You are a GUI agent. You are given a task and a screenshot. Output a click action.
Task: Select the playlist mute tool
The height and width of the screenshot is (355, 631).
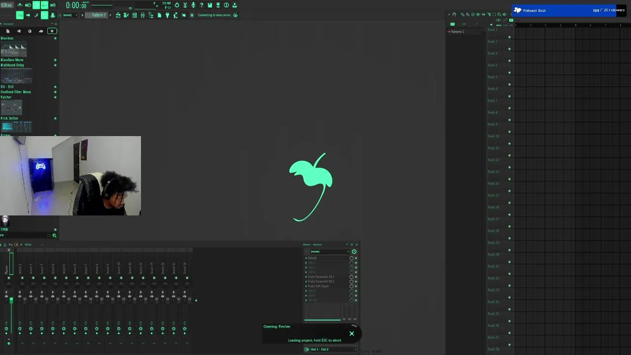pyautogui.click(x=478, y=15)
